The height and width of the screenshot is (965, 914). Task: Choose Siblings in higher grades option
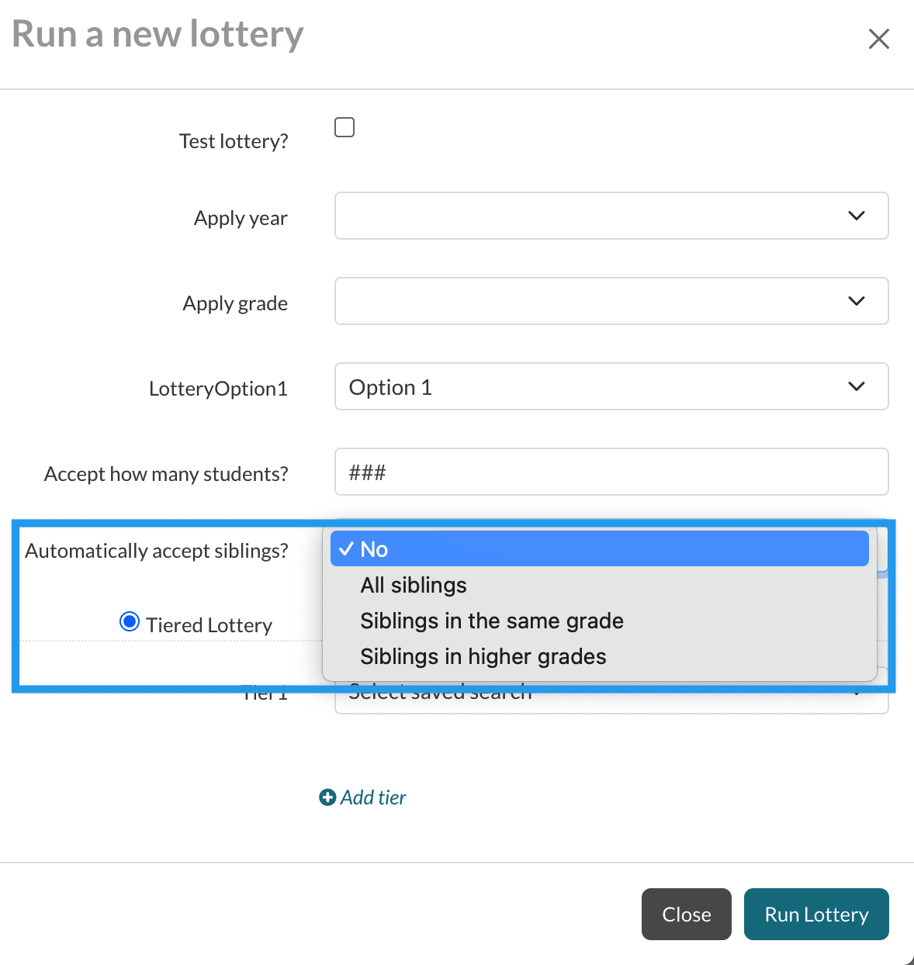click(483, 656)
